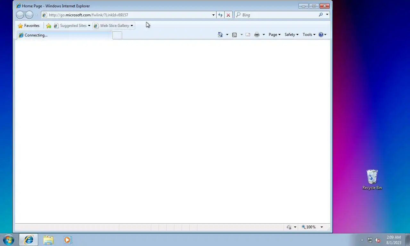The width and height of the screenshot is (410, 246).
Task: Click the Refresh page icon
Action: pos(220,15)
